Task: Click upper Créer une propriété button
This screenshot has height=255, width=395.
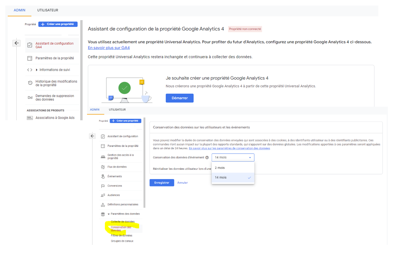Action: 58,24
